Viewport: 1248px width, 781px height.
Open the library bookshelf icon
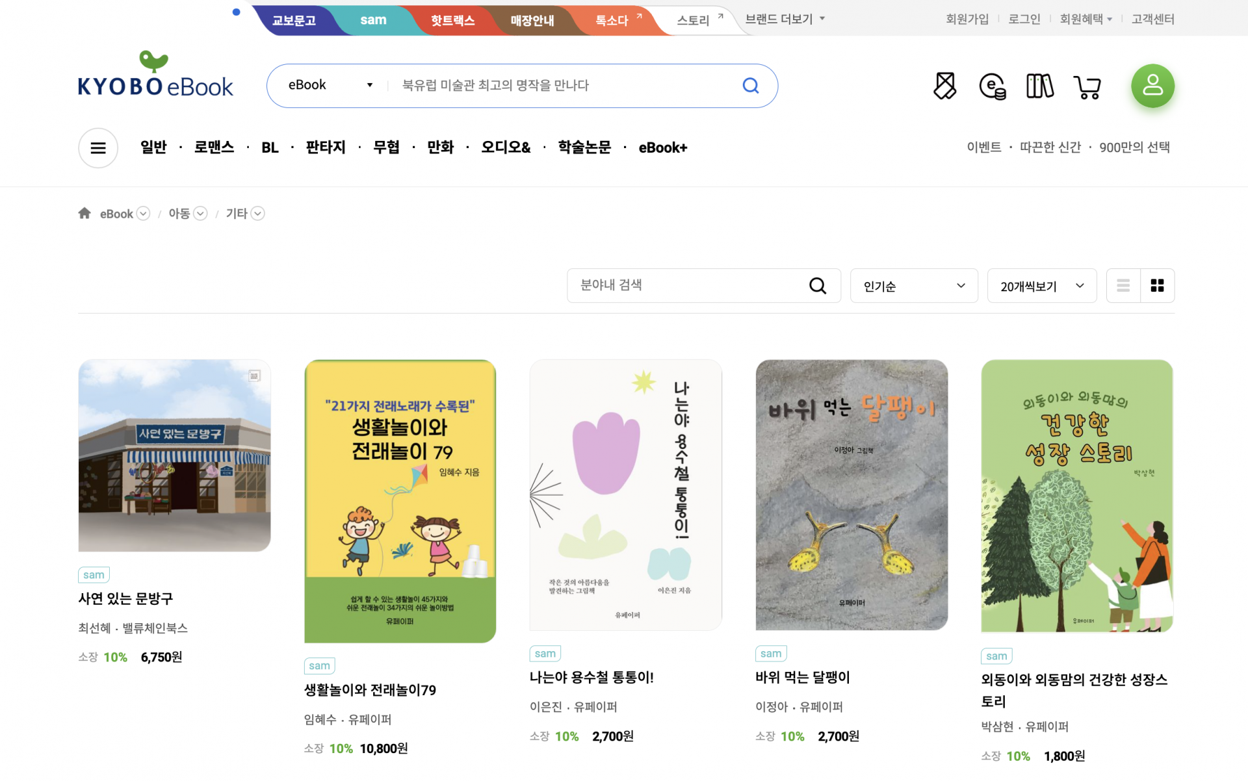pyautogui.click(x=1039, y=86)
